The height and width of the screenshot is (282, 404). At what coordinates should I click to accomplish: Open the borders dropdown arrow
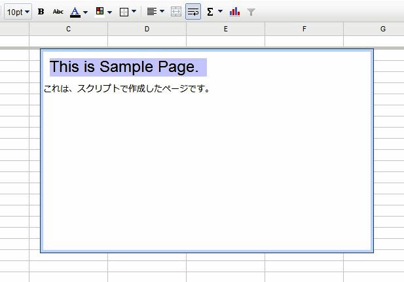coord(134,12)
